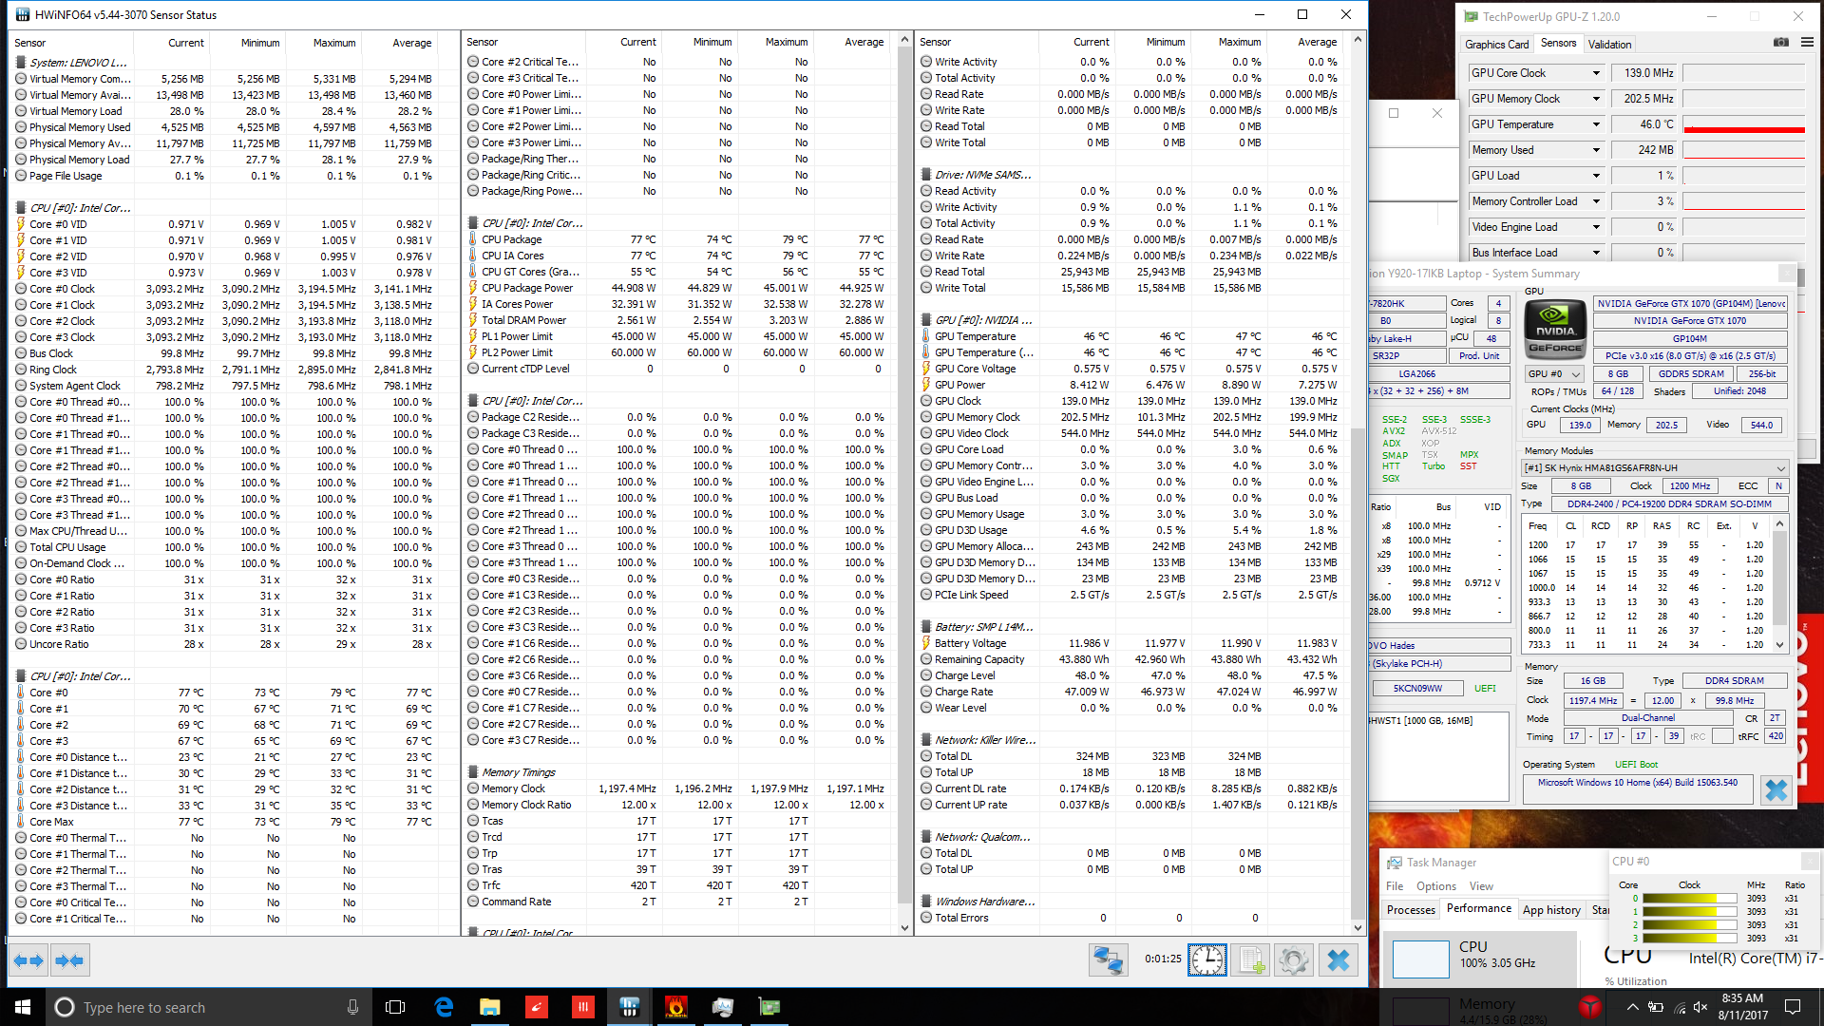
Task: Open the Options menu in Task Manager
Action: (x=1435, y=886)
